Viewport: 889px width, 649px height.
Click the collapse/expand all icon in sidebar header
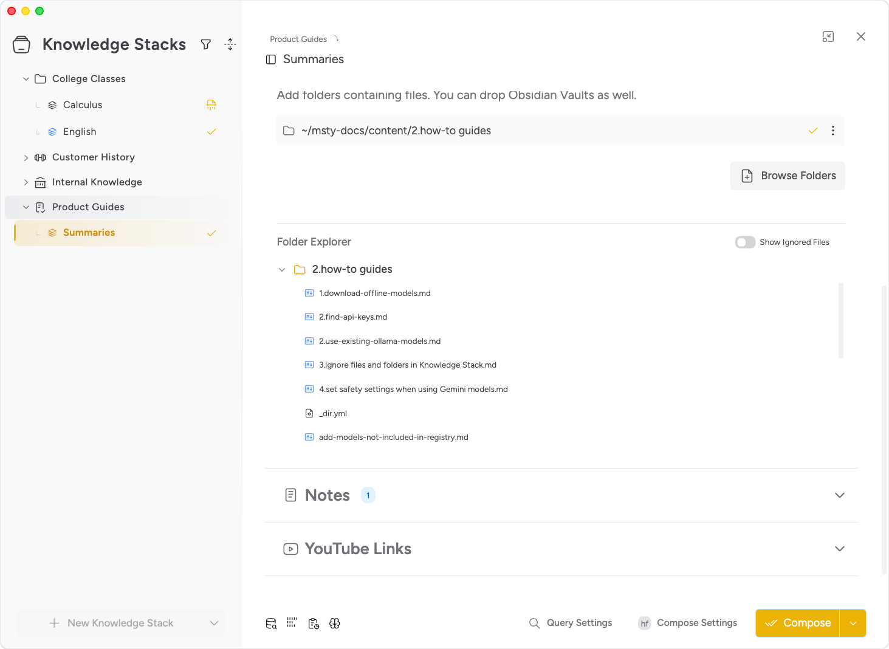(x=230, y=44)
